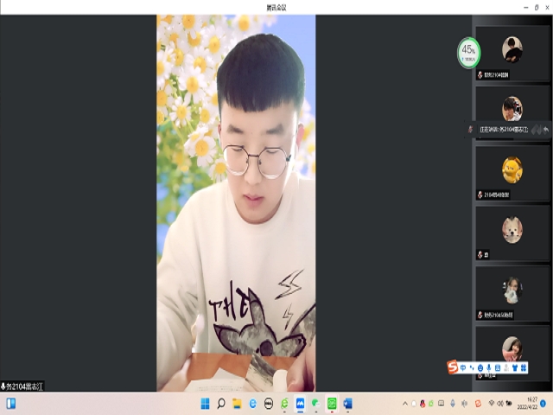Click the emoji face icon on the Sogou bar
The image size is (553, 415).
click(480, 367)
